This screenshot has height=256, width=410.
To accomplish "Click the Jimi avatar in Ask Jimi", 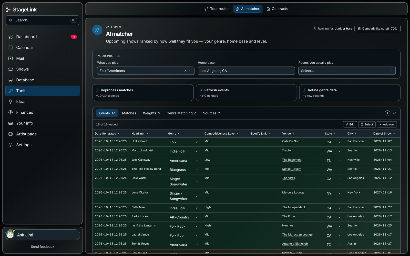I will (10, 234).
